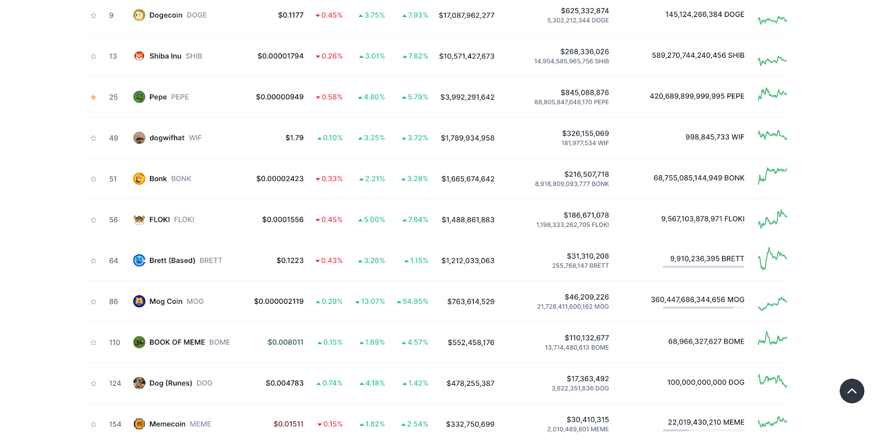The image size is (872, 442).
Task: Star Dogecoin to add to watchlist
Action: (x=93, y=15)
